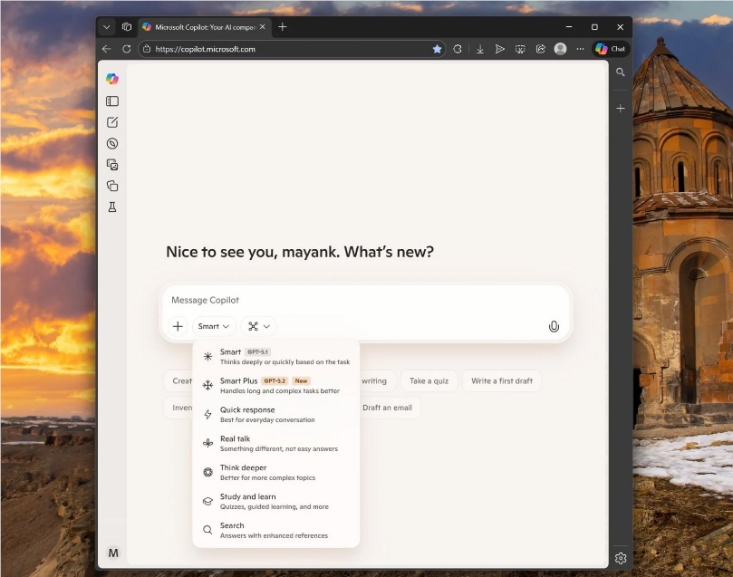This screenshot has height=577, width=733.
Task: Click the plus icon to attach content
Action: (x=178, y=326)
